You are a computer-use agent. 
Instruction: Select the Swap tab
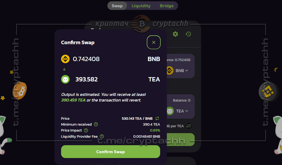[117, 6]
